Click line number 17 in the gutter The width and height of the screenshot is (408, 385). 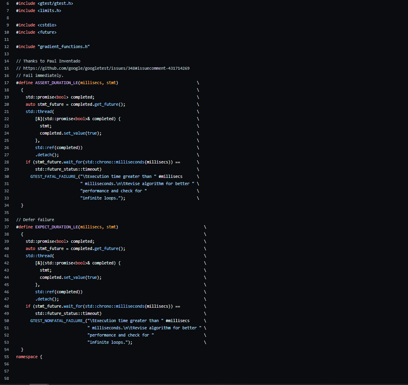click(x=6, y=82)
